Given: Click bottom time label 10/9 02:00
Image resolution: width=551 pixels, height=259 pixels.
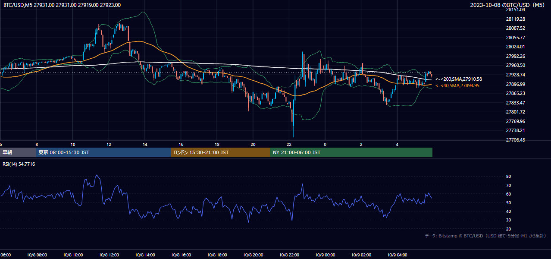Looking at the screenshot, I should pyautogui.click(x=361, y=255).
